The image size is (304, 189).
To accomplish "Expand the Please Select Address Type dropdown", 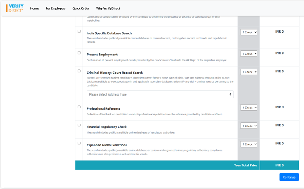I will (160, 94).
